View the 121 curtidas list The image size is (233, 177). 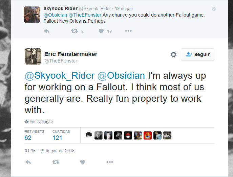click(61, 135)
